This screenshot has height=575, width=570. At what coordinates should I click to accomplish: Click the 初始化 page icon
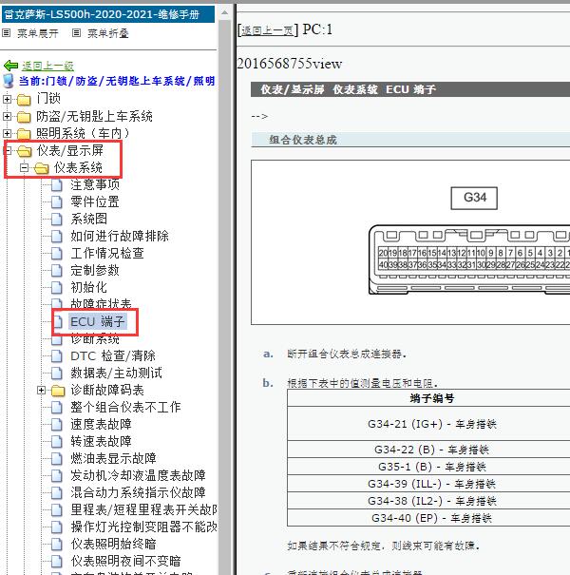[57, 288]
